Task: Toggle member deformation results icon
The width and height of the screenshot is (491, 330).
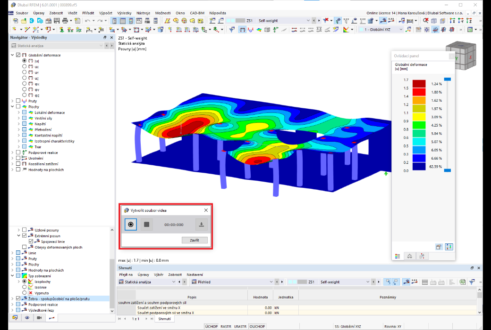Action: tap(242, 29)
